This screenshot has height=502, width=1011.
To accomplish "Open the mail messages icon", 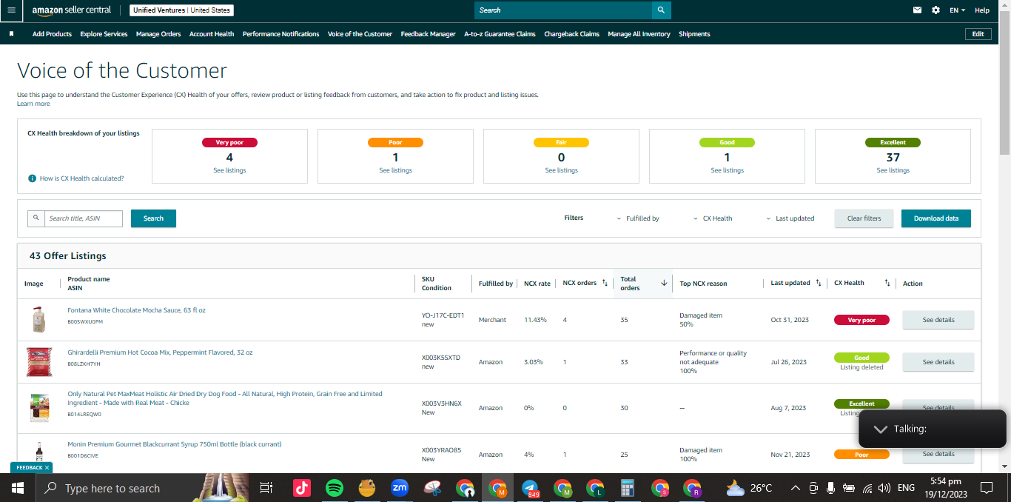I will pos(918,10).
